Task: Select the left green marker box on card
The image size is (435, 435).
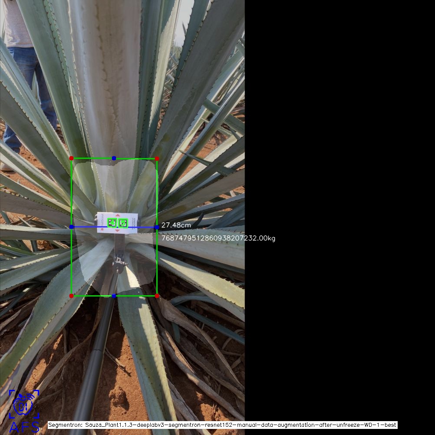Action: coord(112,223)
